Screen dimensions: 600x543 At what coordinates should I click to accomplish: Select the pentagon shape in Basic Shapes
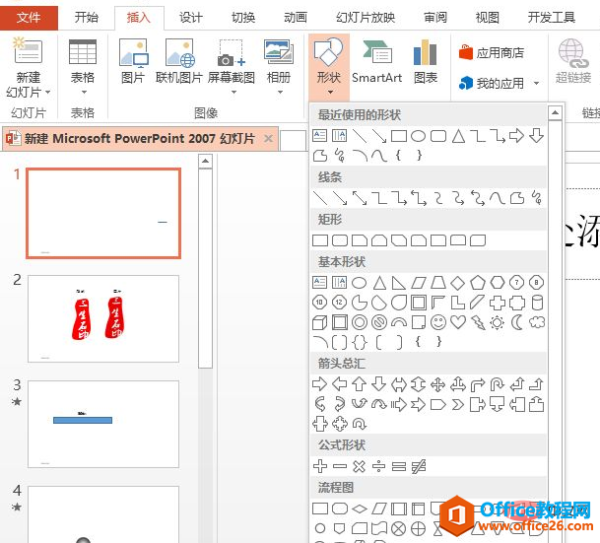[478, 283]
